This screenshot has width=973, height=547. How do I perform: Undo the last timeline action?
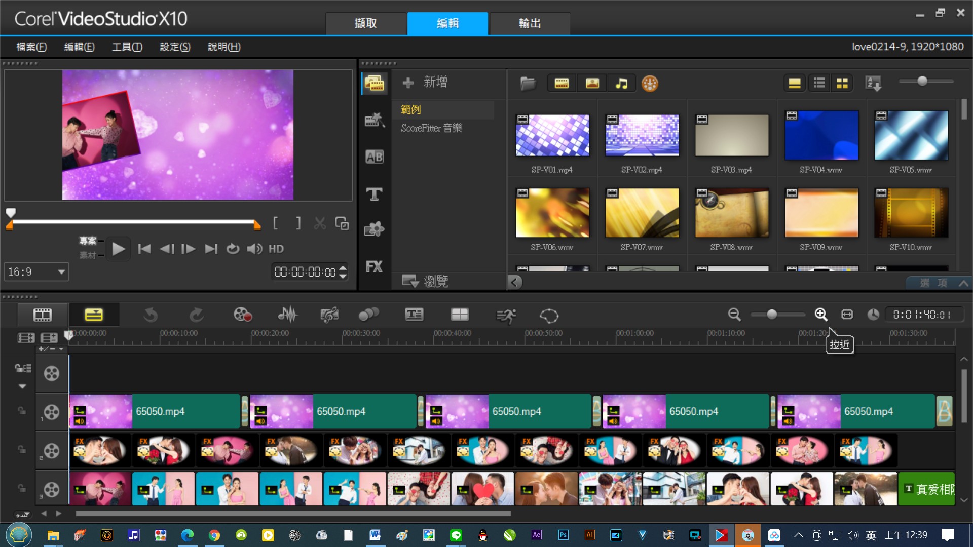coord(151,315)
